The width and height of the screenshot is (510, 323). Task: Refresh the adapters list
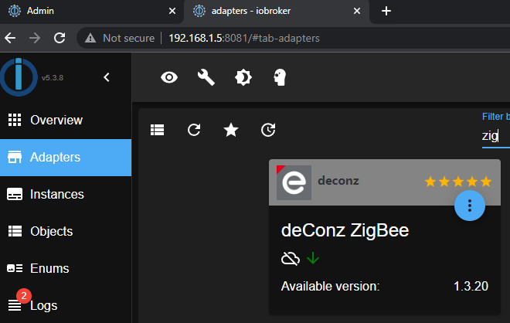click(194, 130)
